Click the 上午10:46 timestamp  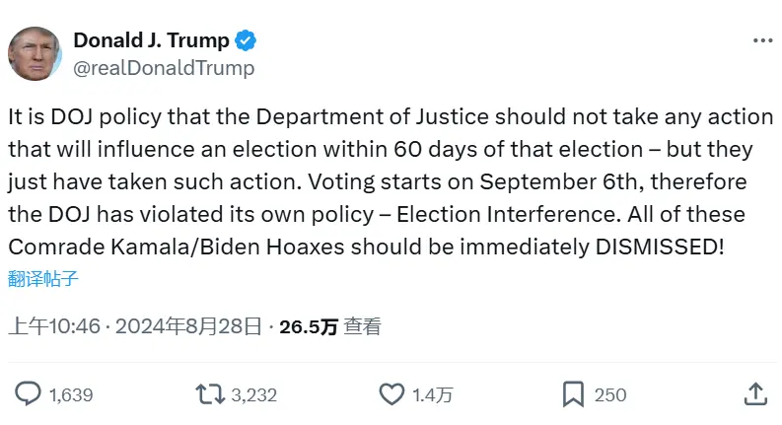tap(54, 326)
